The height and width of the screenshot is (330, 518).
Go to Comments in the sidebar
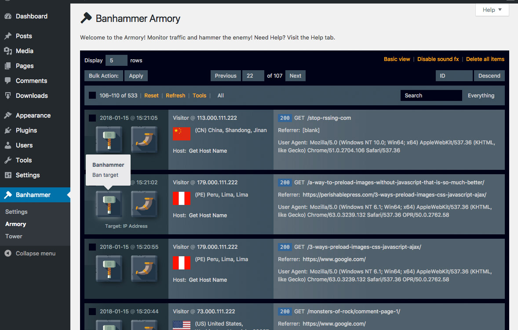[31, 81]
